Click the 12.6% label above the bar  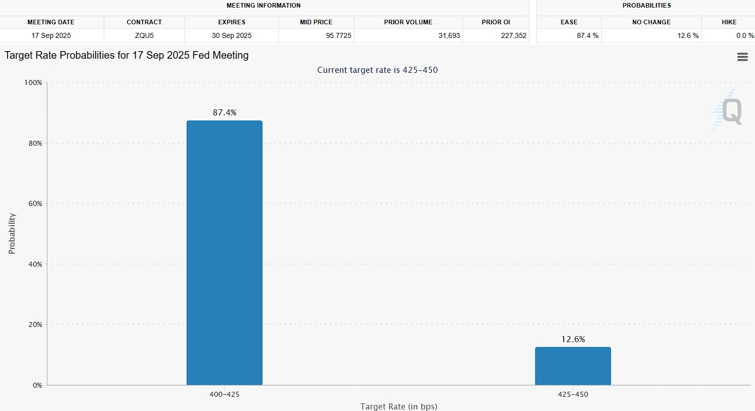coord(573,340)
